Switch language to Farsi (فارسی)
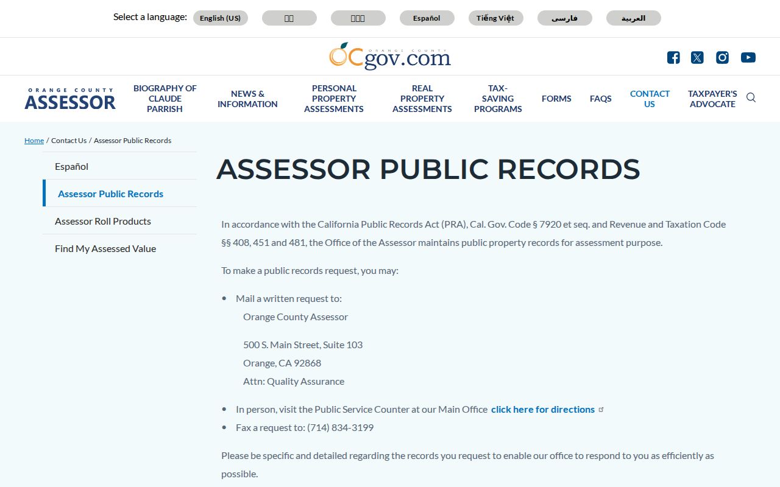This screenshot has height=487, width=780. pos(565,18)
